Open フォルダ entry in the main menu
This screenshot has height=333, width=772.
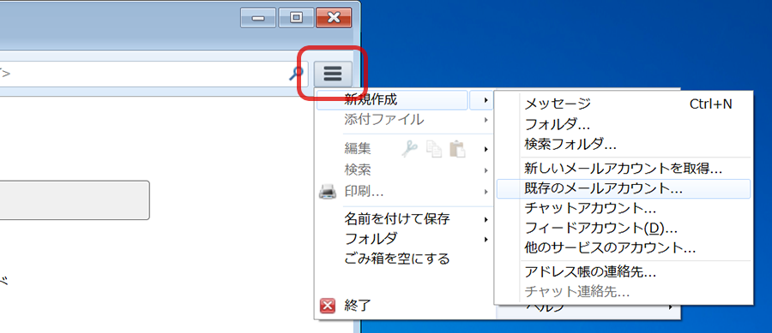click(371, 239)
